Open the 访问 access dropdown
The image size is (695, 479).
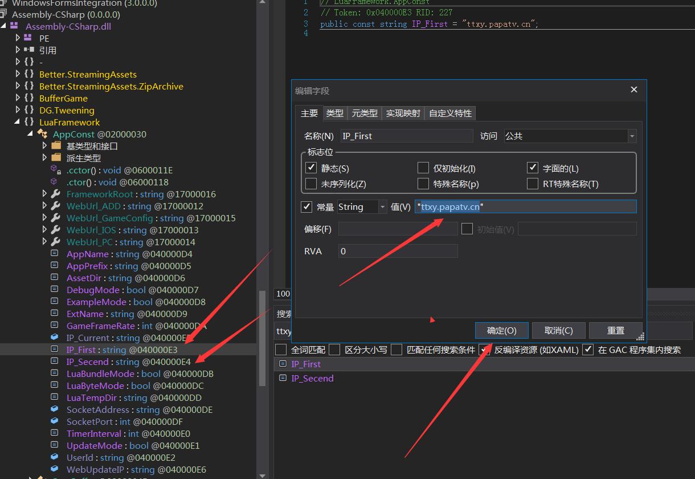[631, 136]
